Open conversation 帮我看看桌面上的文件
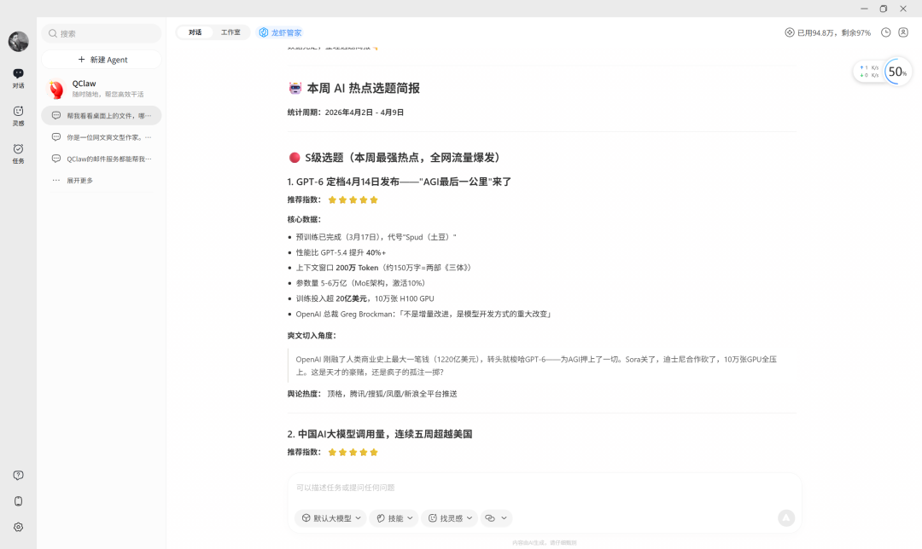Screen dimensions: 922x549 (101, 116)
